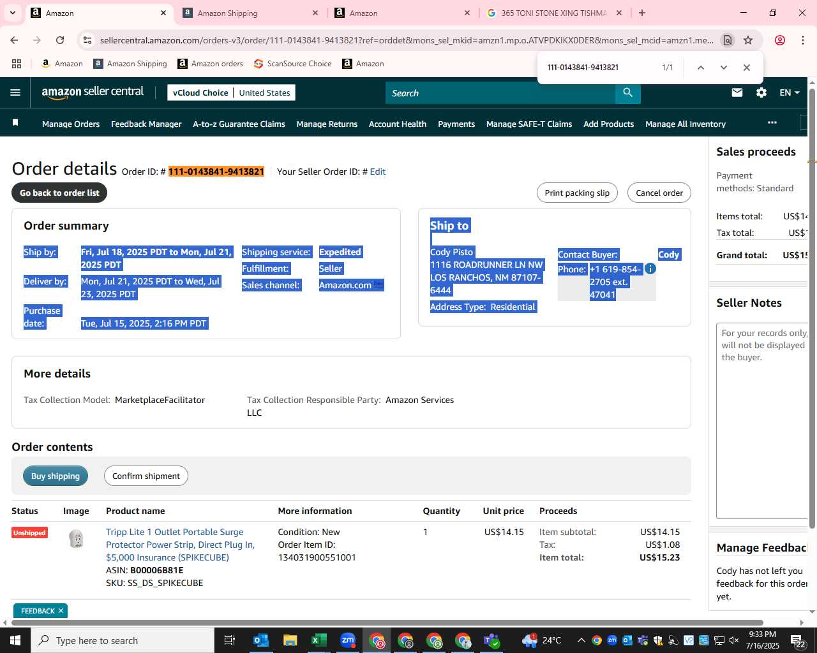The height and width of the screenshot is (653, 817).
Task: Open the Tripp Lite product link
Action: point(180,545)
